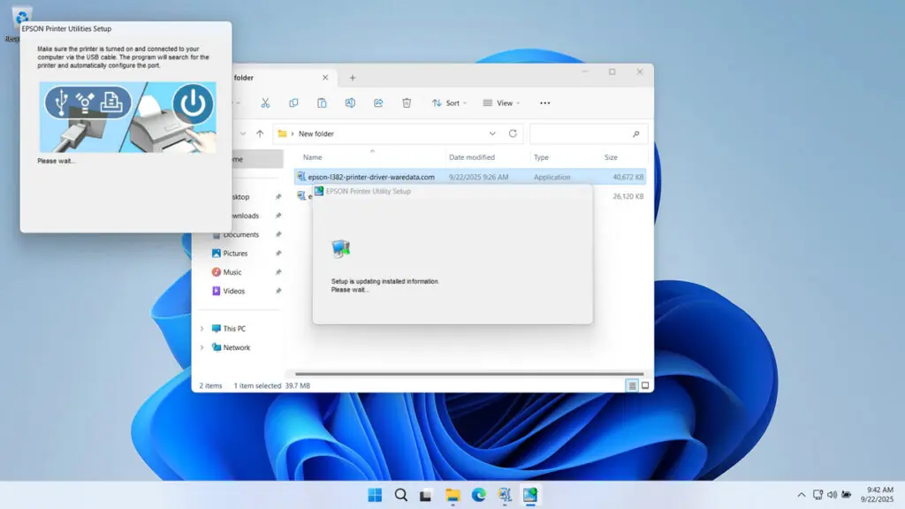Click the 9/22/2025 9:26 AM date cell
The width and height of the screenshot is (905, 509).
478,177
